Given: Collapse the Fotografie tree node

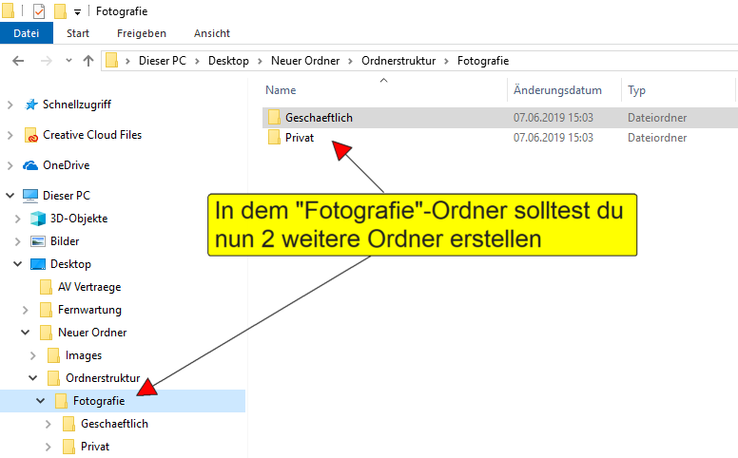Looking at the screenshot, I should 41,401.
